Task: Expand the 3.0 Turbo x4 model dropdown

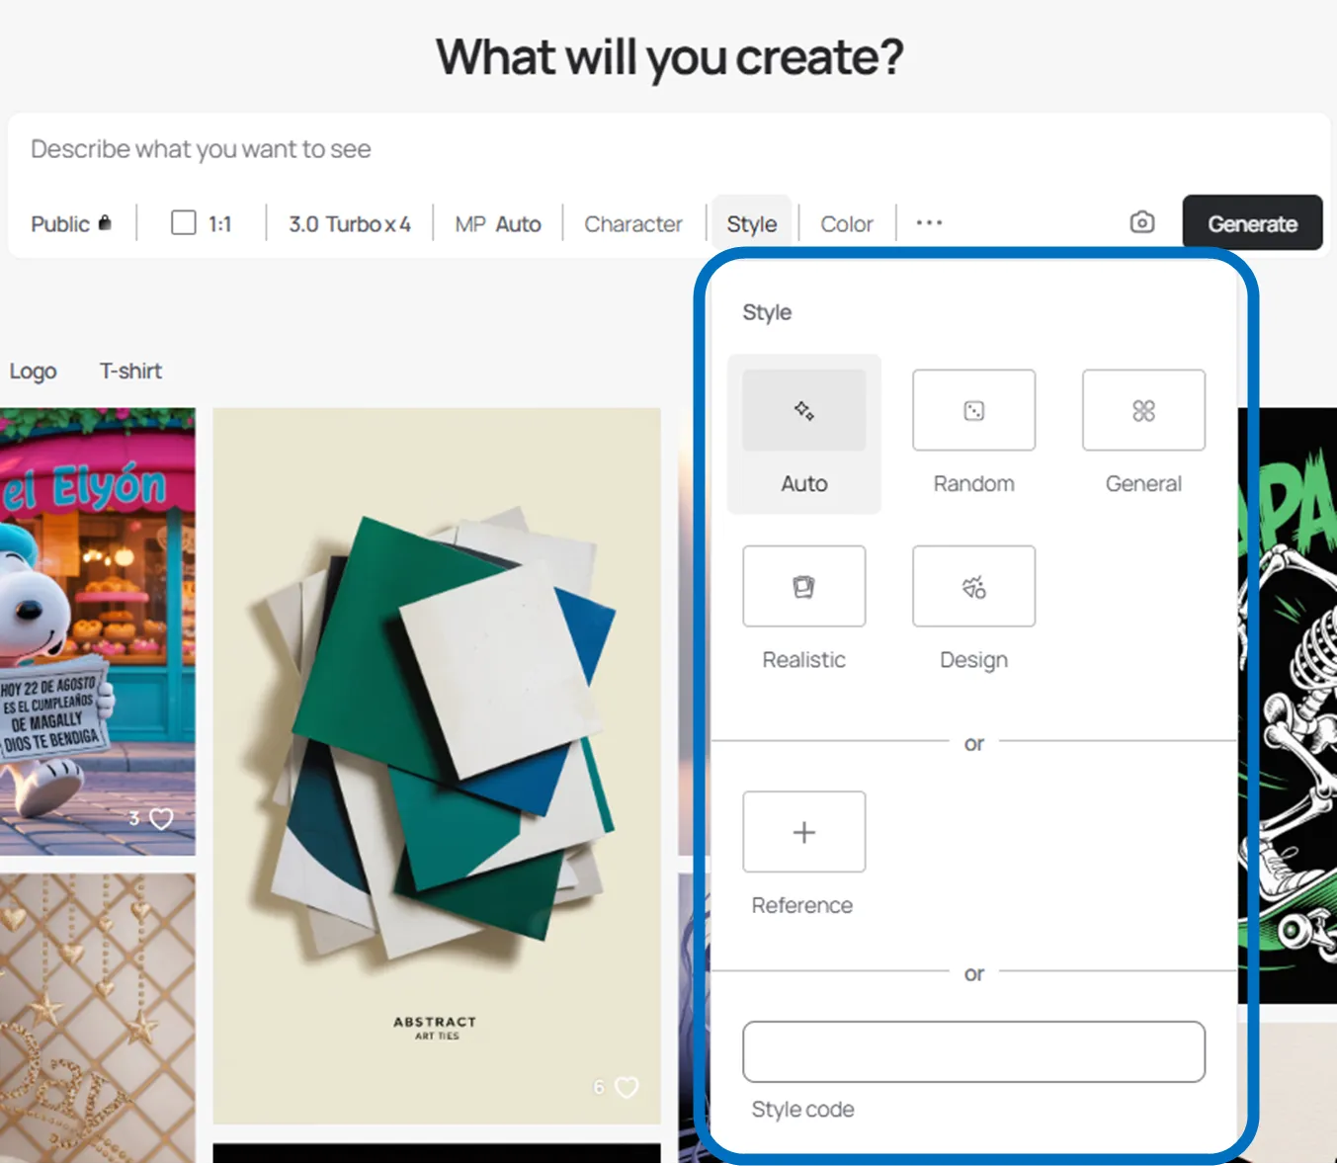Action: 349,224
